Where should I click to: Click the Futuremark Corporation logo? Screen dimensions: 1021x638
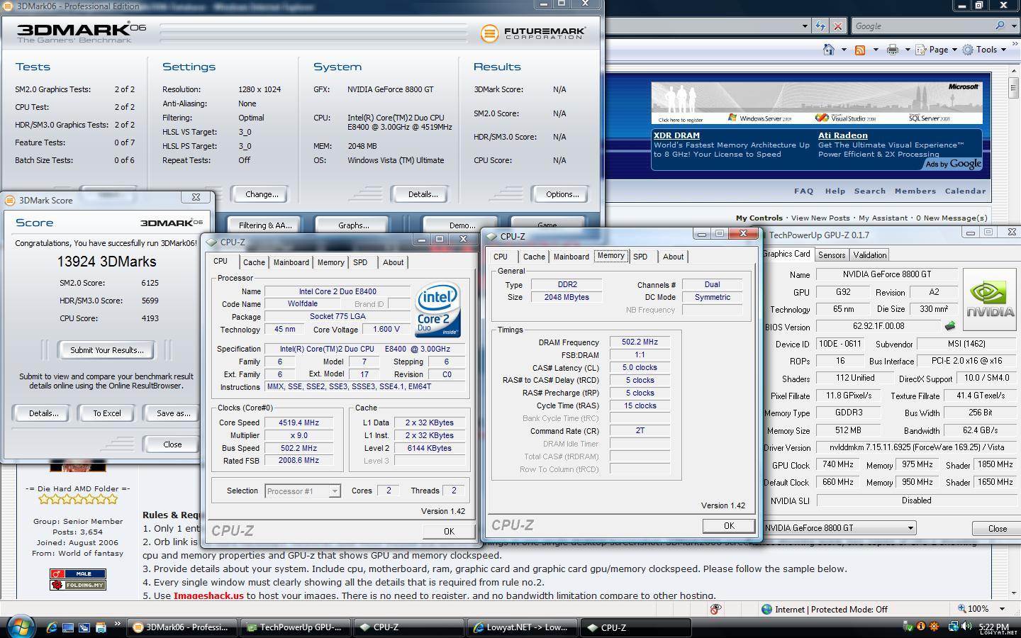[x=533, y=33]
